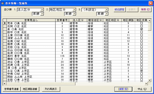This screenshot has height=94, width=154.
Task: Click the 世帯見出し column header
Action: 31,20
